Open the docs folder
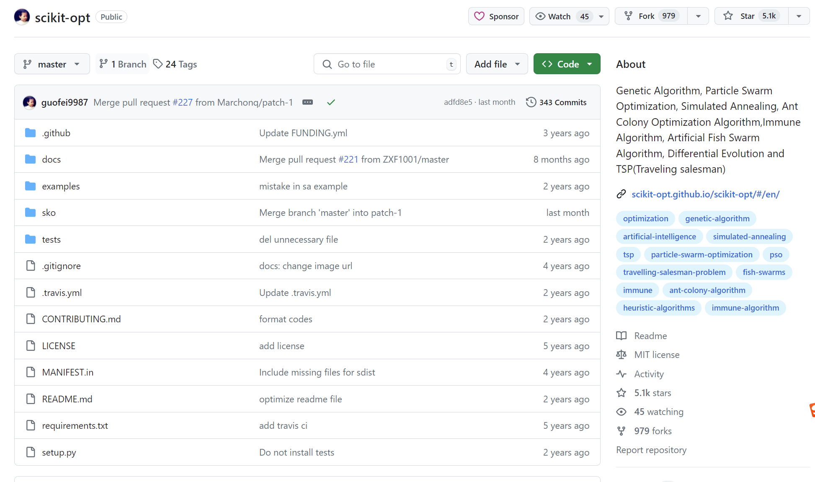The image size is (815, 482). [x=52, y=159]
